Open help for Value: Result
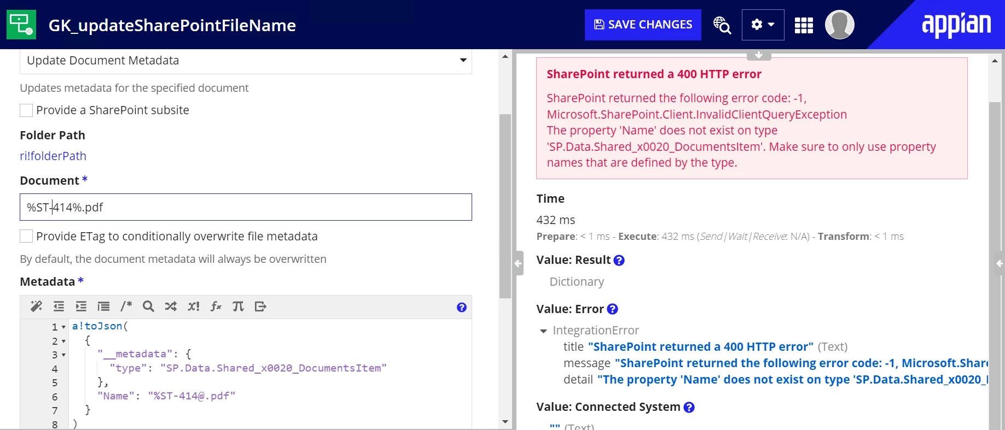Viewport: 1005px width, 430px height. [x=619, y=261]
